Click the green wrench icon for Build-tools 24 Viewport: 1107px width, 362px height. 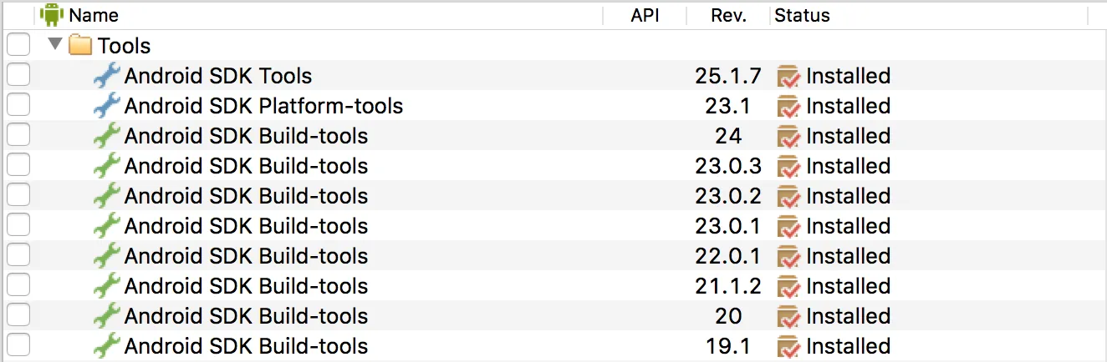[x=106, y=136]
